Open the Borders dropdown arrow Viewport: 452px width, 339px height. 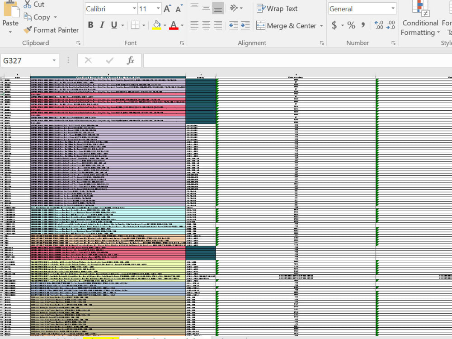click(144, 25)
